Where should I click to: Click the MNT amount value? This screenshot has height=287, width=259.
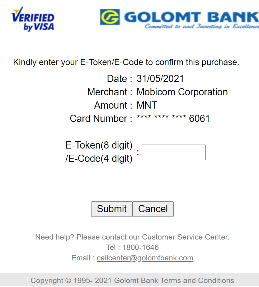tap(147, 105)
